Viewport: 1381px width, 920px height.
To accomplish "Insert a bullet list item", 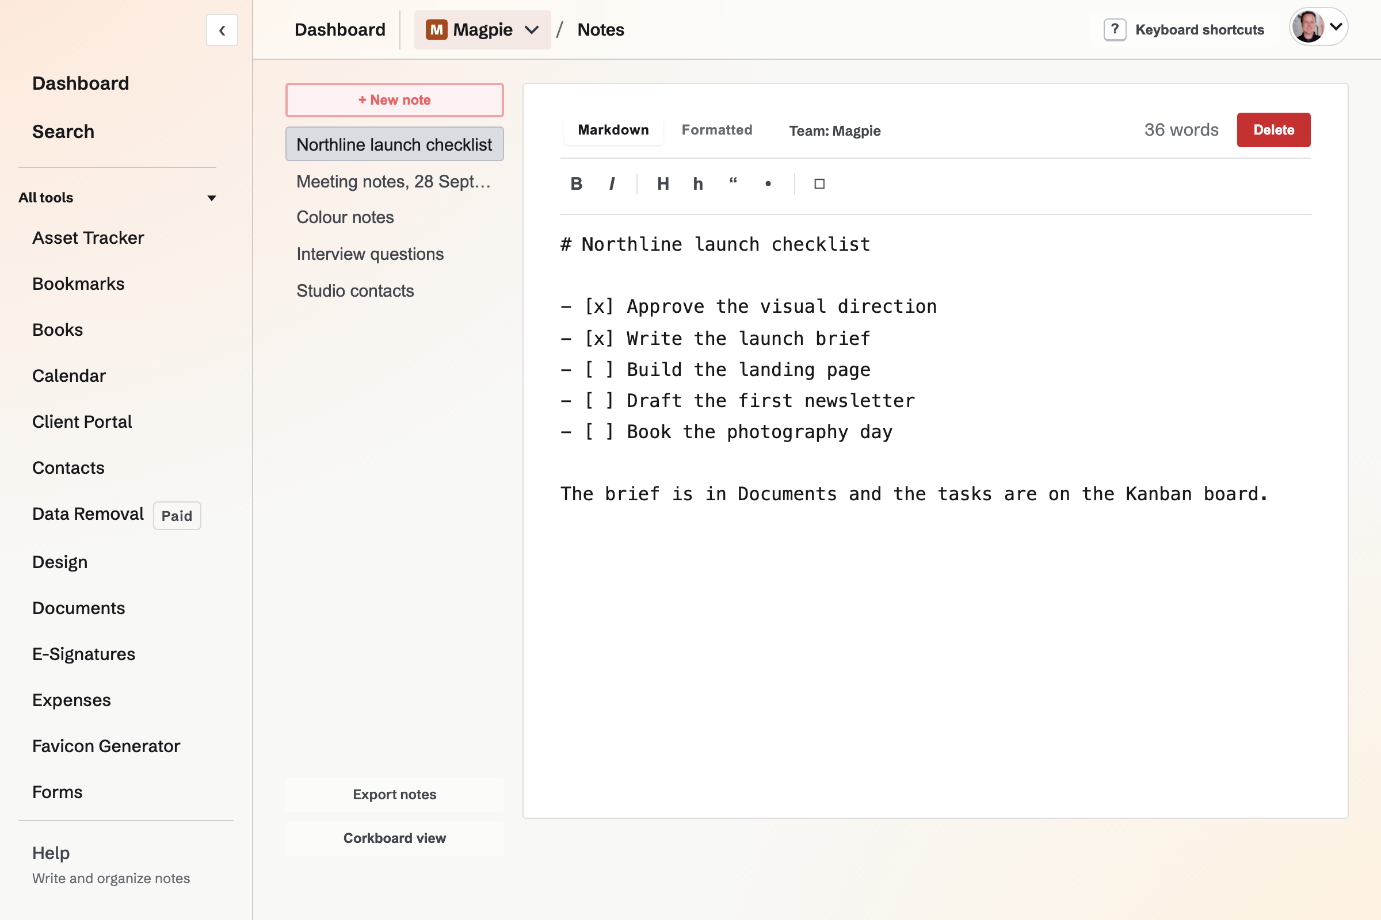I will [x=768, y=183].
